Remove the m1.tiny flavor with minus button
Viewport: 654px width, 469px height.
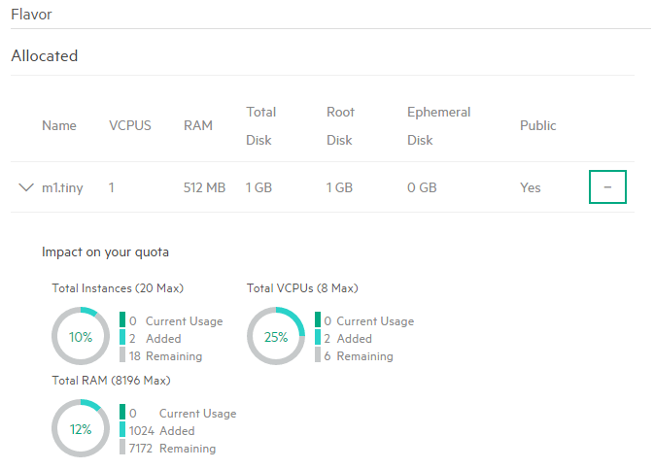(607, 186)
